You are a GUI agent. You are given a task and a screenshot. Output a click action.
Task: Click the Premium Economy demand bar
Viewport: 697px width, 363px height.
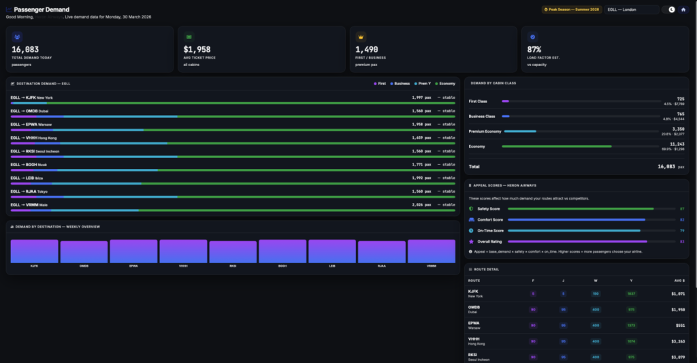tap(519, 131)
